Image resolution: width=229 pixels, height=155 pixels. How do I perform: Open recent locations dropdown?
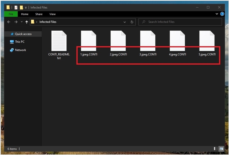pos(22,22)
